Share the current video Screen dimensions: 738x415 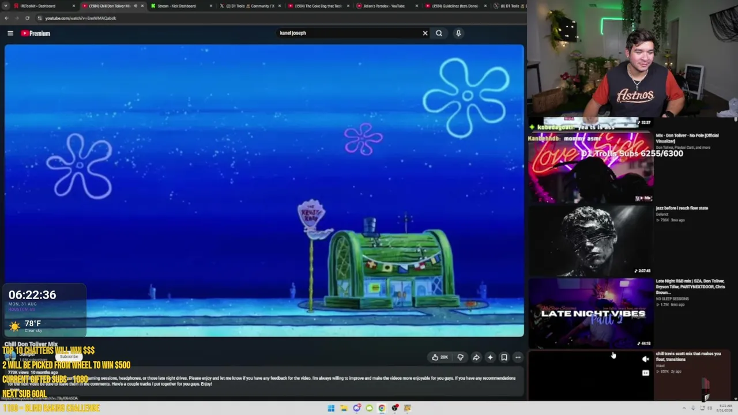(x=476, y=357)
